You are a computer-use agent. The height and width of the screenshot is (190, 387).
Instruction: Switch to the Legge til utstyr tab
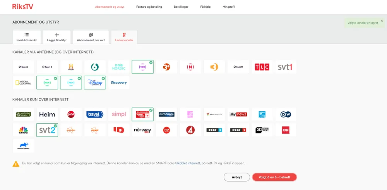pos(57,37)
